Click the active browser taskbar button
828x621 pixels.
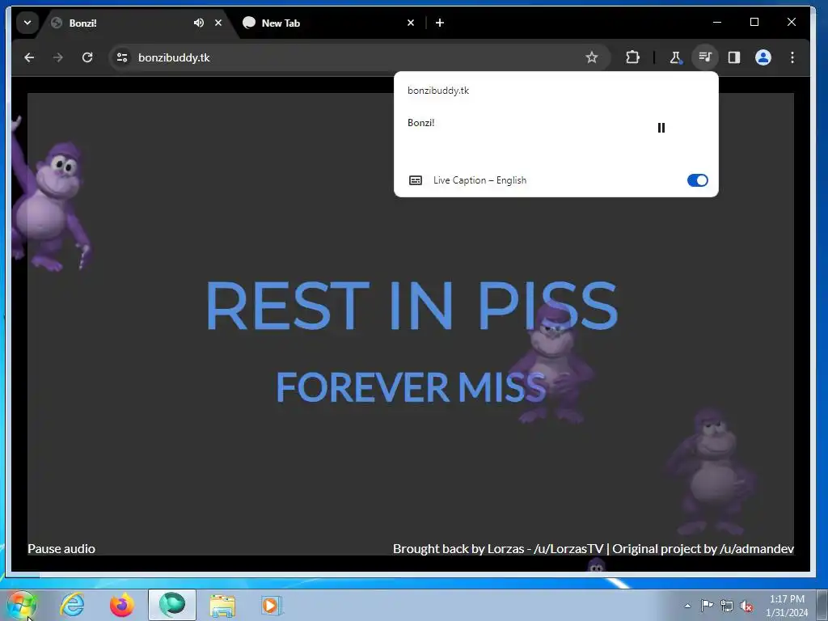(172, 605)
